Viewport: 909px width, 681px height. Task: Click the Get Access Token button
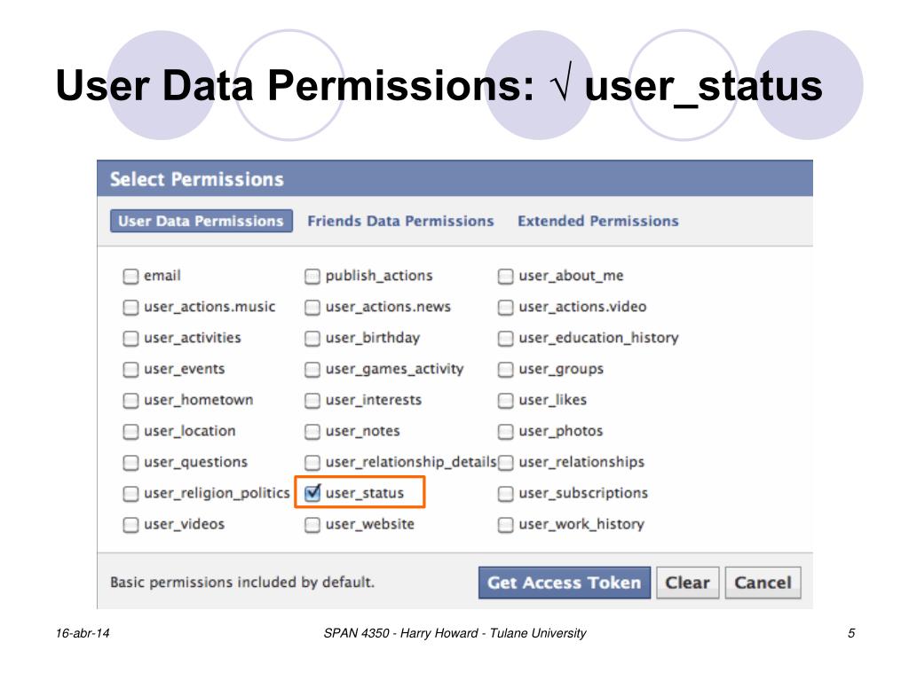point(564,583)
